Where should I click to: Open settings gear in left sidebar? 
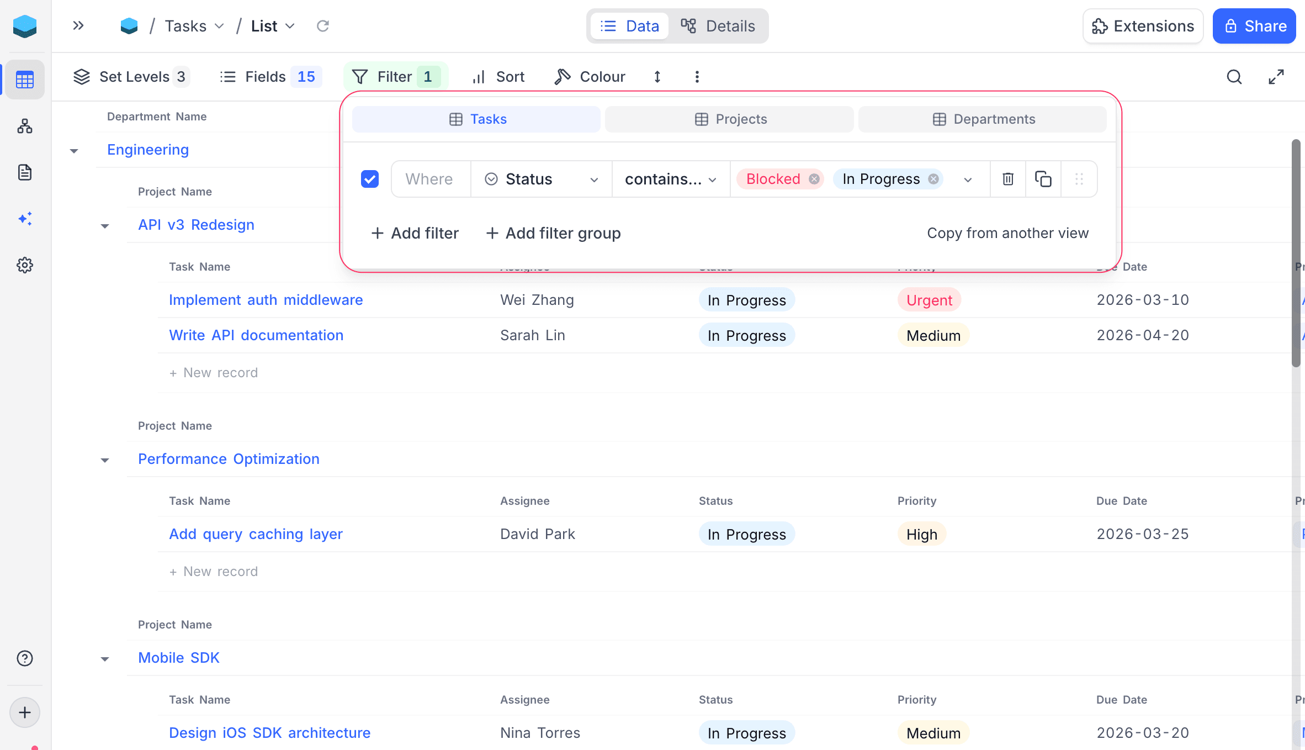point(25,265)
